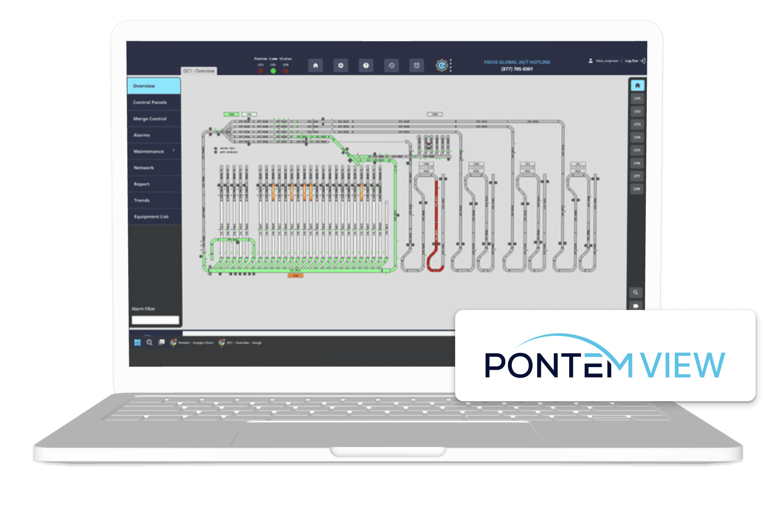Click the tag icon below the magnifier
765x507 pixels.
636,306
